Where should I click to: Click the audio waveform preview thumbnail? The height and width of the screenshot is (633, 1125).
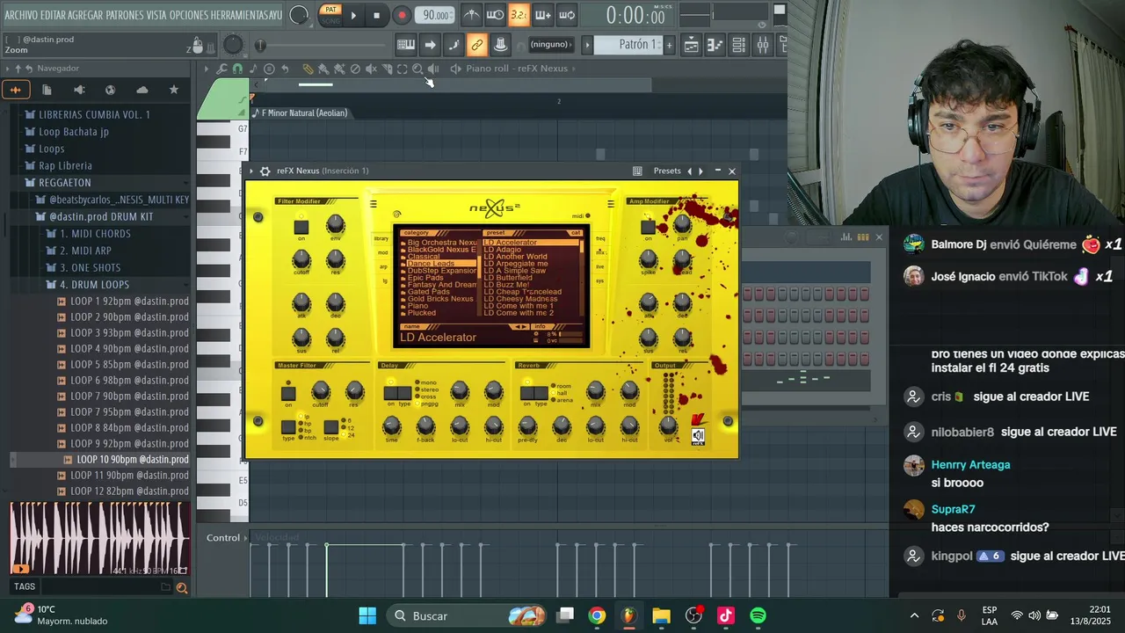coord(99,538)
